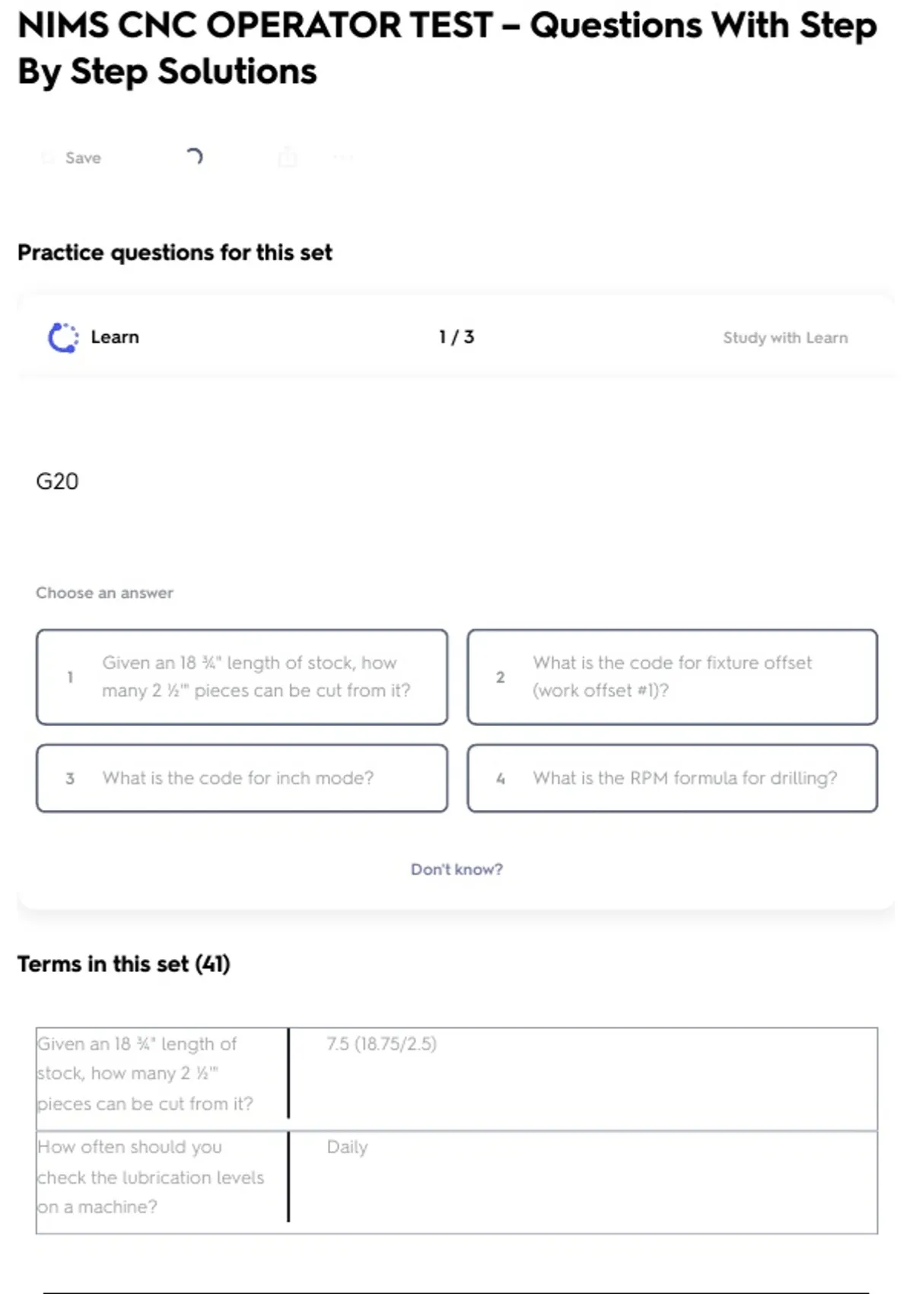Click the 18 ¾" stock question in the terms table
Screen dimensions: 913x1294
pyautogui.click(x=145, y=1073)
